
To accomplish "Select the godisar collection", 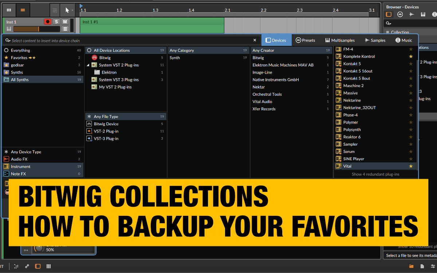I will tap(43, 65).
